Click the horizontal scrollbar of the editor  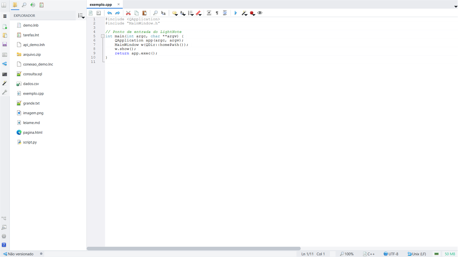(x=193, y=249)
